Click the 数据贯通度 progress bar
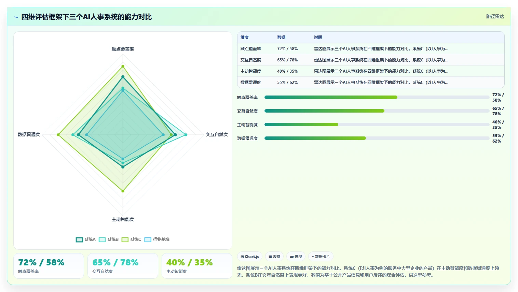This screenshot has height=292, width=518. 377,138
